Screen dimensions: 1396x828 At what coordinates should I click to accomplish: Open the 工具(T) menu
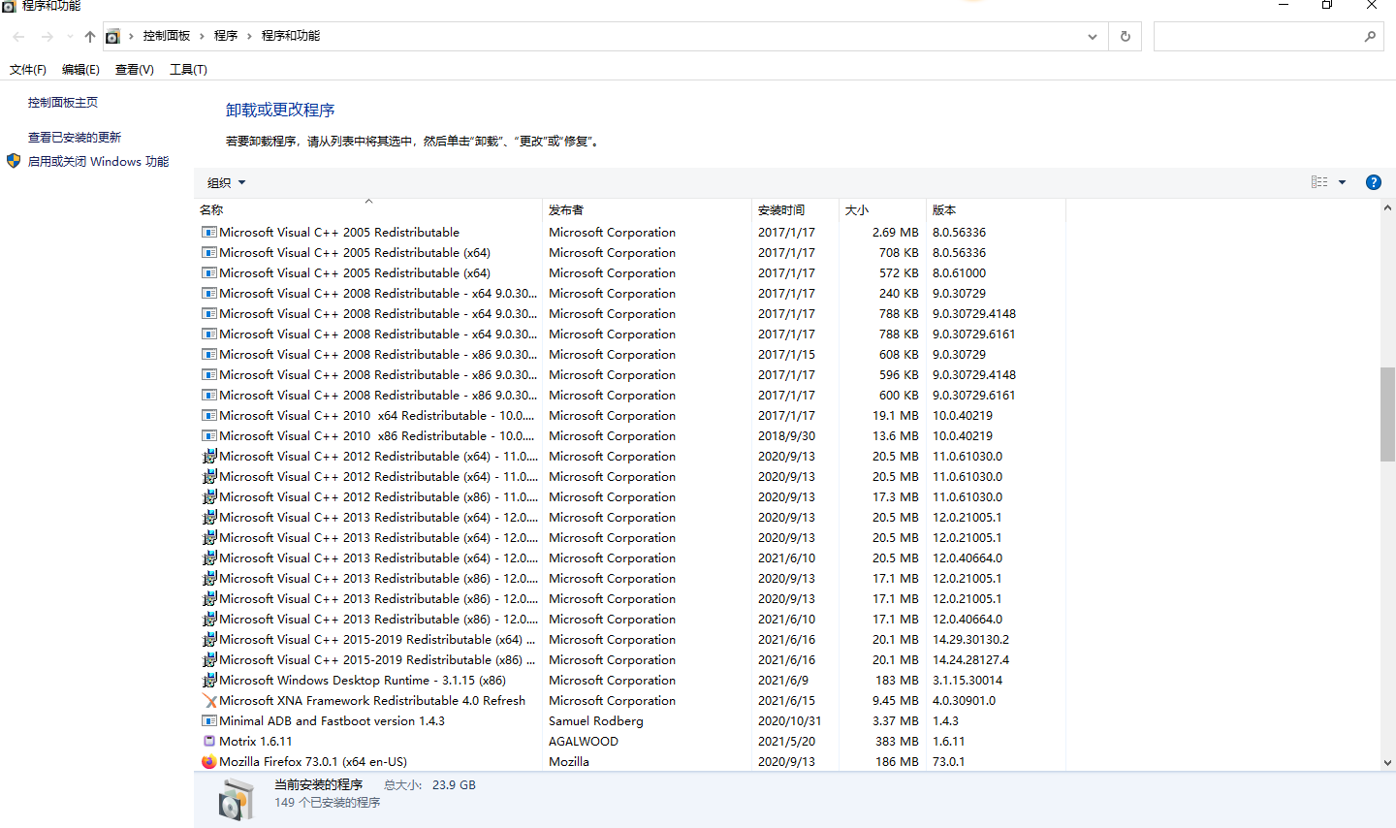pos(188,69)
